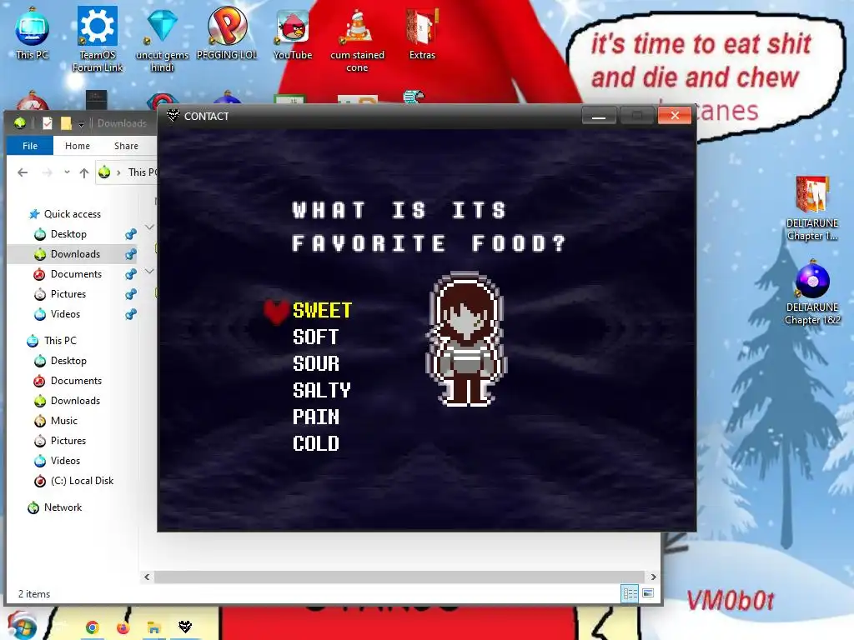This screenshot has width=854, height=640.
Task: Click the CONTACT window title icon
Action: tap(173, 115)
